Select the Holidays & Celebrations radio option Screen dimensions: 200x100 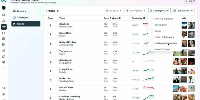pos(152,43)
